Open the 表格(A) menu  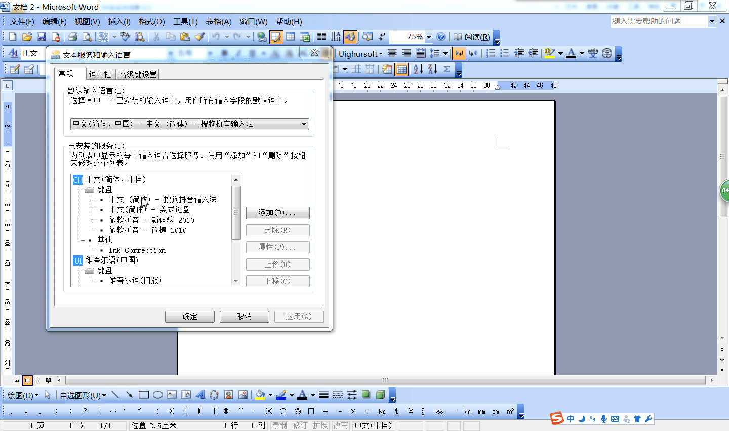pos(219,22)
